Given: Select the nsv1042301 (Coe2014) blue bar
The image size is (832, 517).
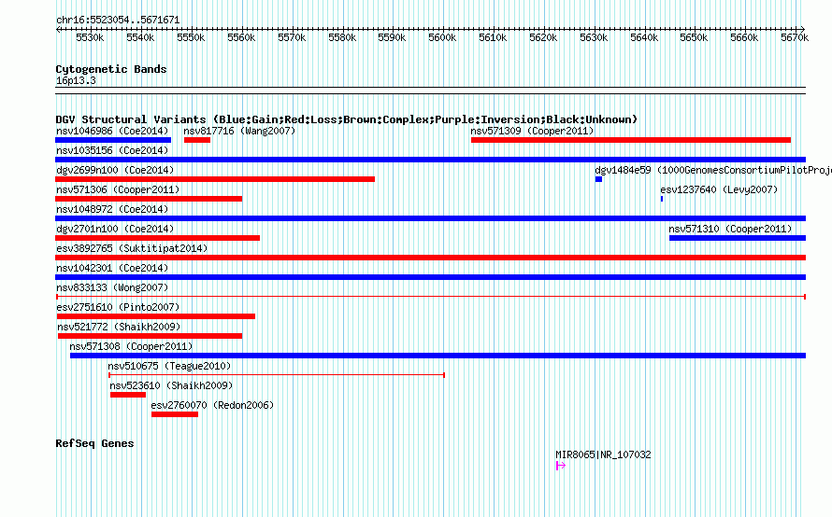Looking at the screenshot, I should 430,277.
